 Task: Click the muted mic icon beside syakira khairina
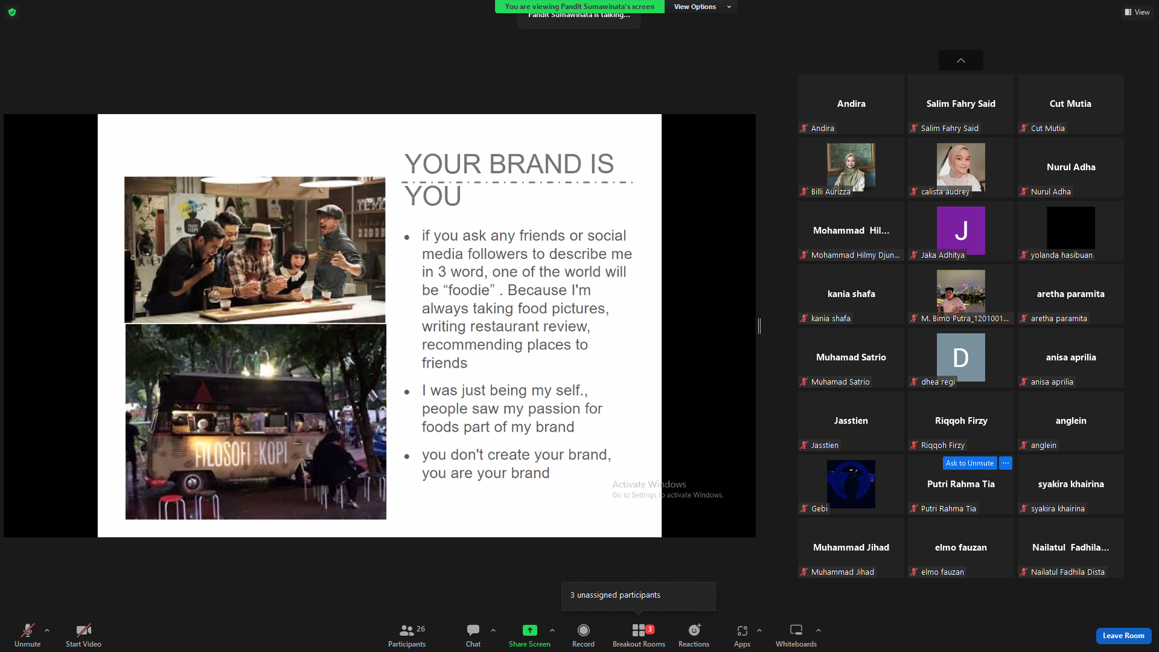click(x=1024, y=509)
